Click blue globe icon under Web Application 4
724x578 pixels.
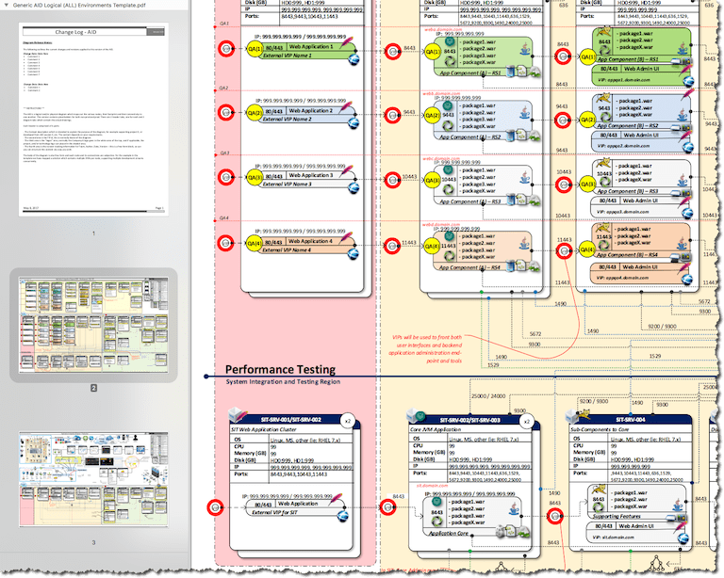[x=353, y=254]
